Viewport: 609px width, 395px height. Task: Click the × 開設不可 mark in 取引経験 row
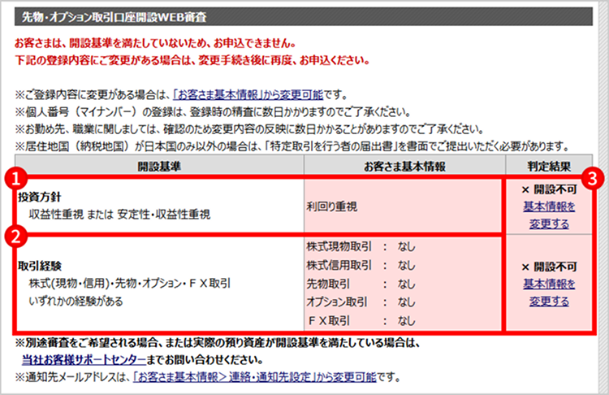549,266
